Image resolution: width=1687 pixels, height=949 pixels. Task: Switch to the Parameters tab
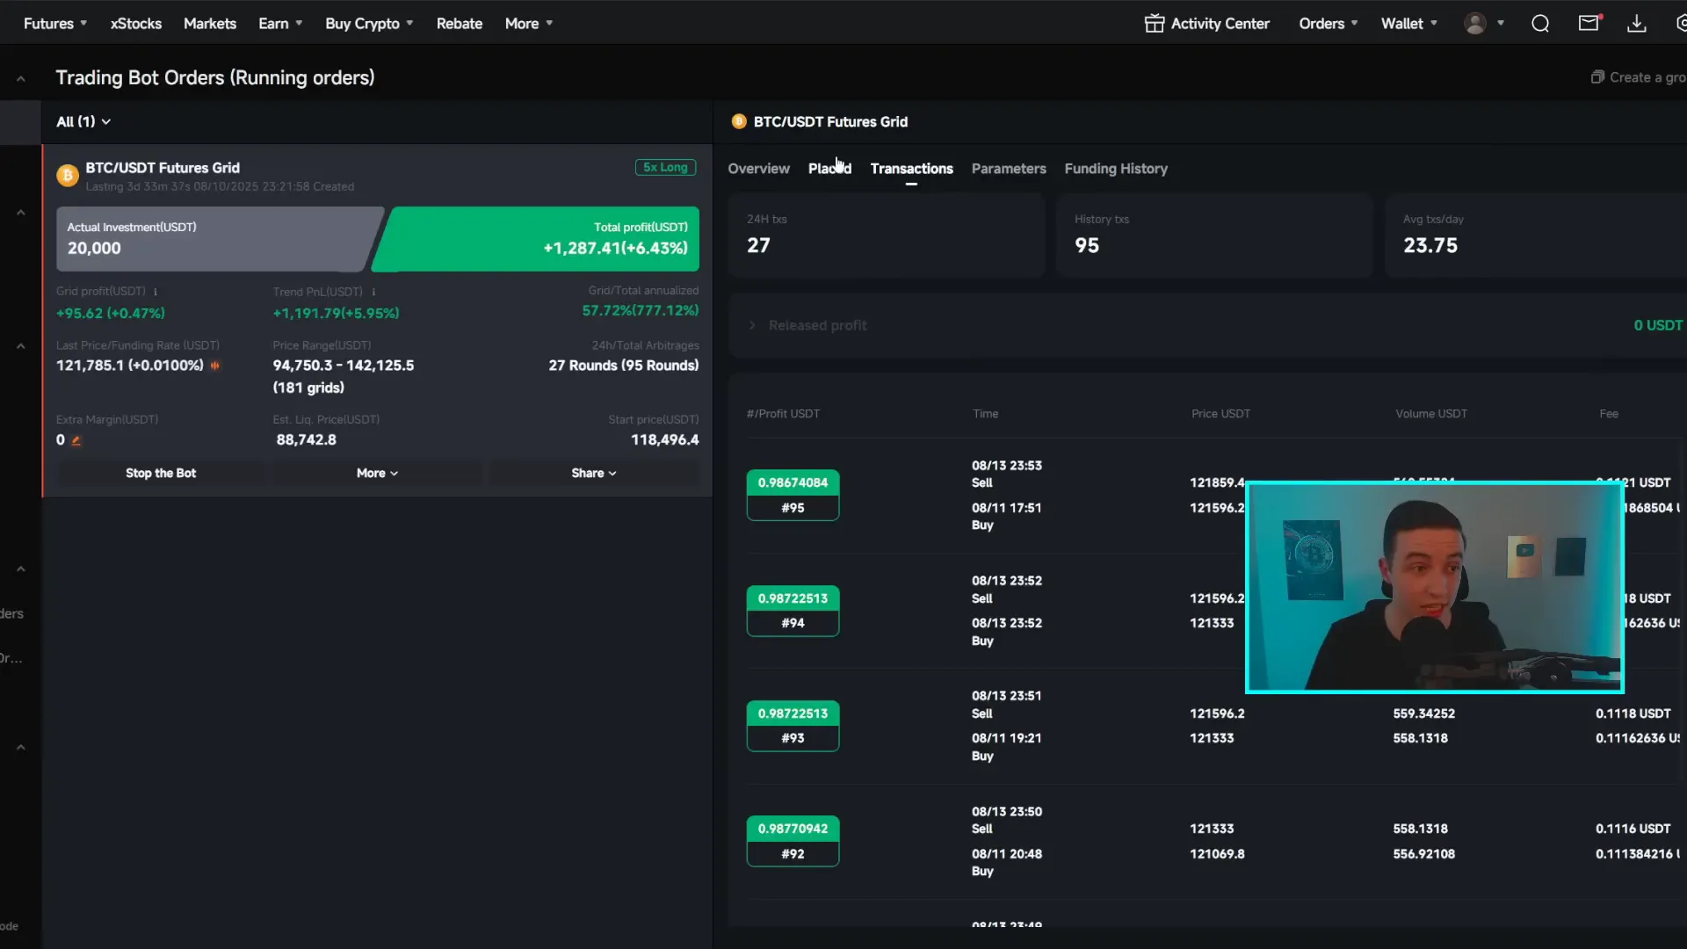pos(1009,169)
